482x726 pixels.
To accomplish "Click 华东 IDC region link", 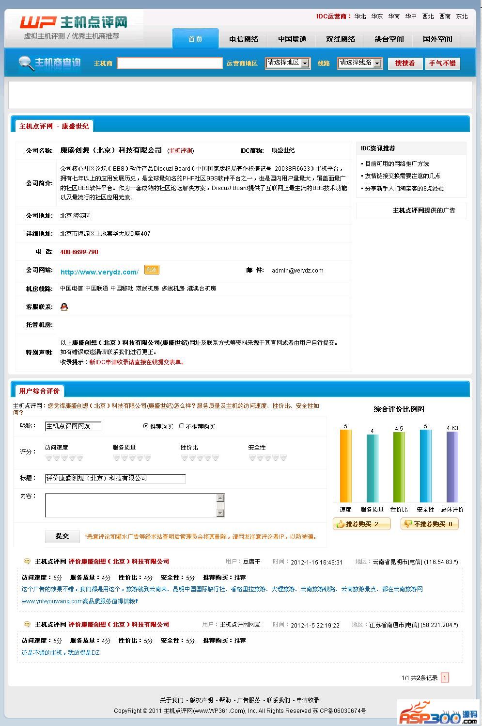I will [377, 16].
